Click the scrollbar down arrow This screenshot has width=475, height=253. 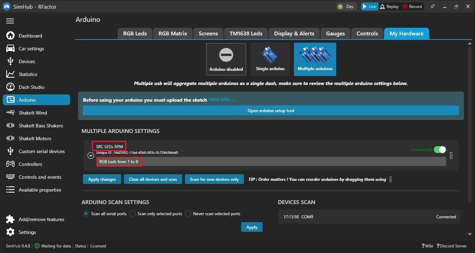tap(470, 234)
